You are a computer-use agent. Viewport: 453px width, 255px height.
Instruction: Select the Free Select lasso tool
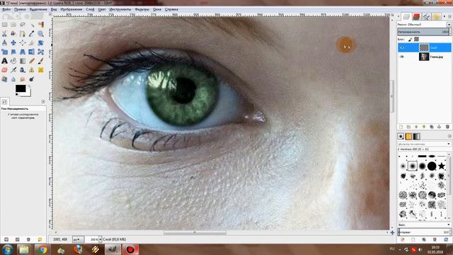click(23, 25)
